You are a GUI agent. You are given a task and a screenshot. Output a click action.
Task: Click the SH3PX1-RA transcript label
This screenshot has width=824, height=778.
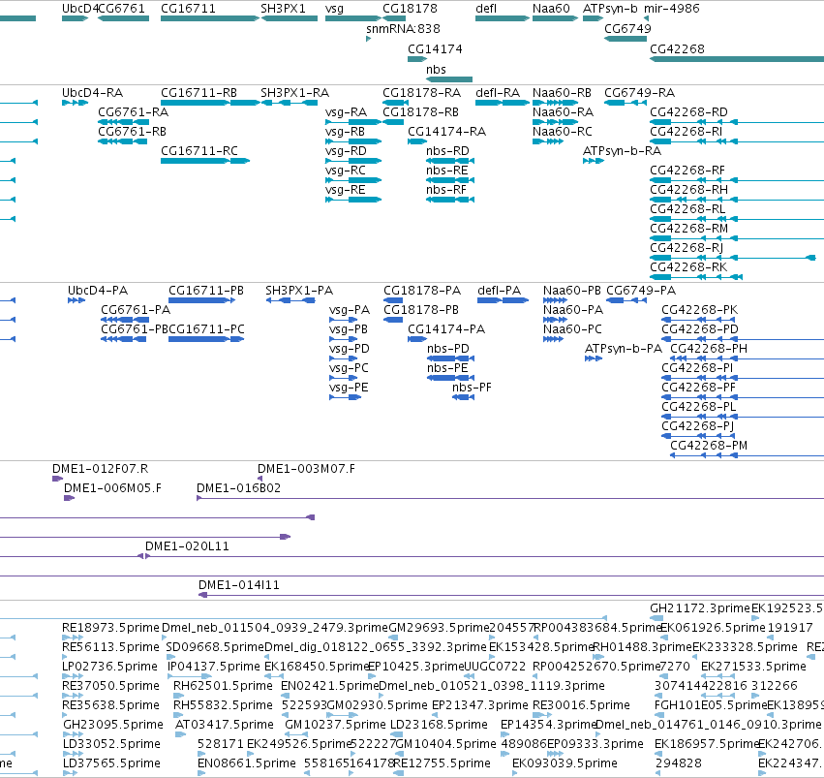pos(294,92)
